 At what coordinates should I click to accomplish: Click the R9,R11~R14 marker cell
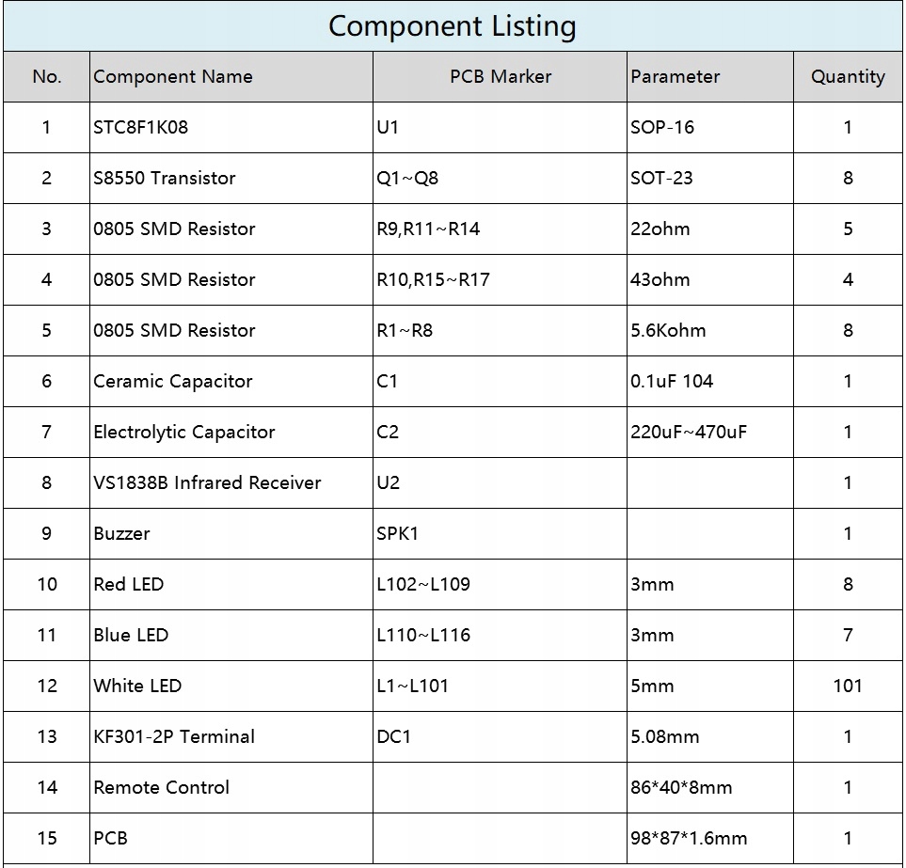pyautogui.click(x=428, y=229)
